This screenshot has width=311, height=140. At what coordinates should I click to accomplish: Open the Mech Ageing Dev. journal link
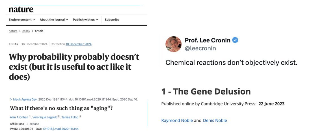pos(25,100)
